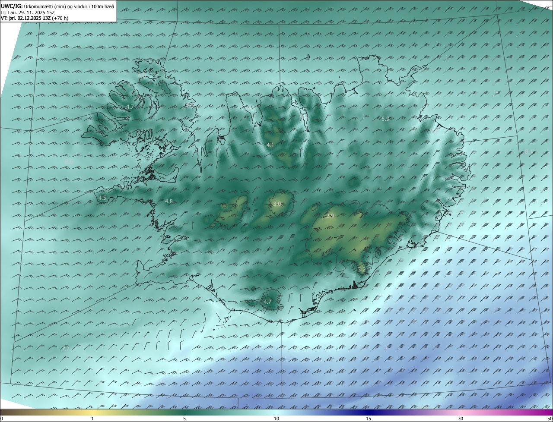Click the '15' label on the color scale

coord(369,419)
